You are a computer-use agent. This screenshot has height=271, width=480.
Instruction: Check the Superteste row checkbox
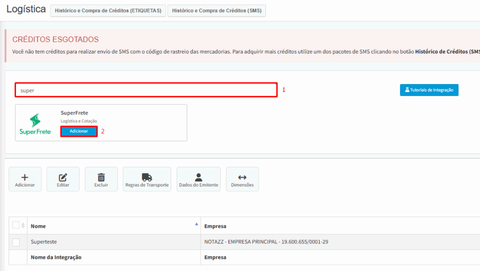point(16,242)
